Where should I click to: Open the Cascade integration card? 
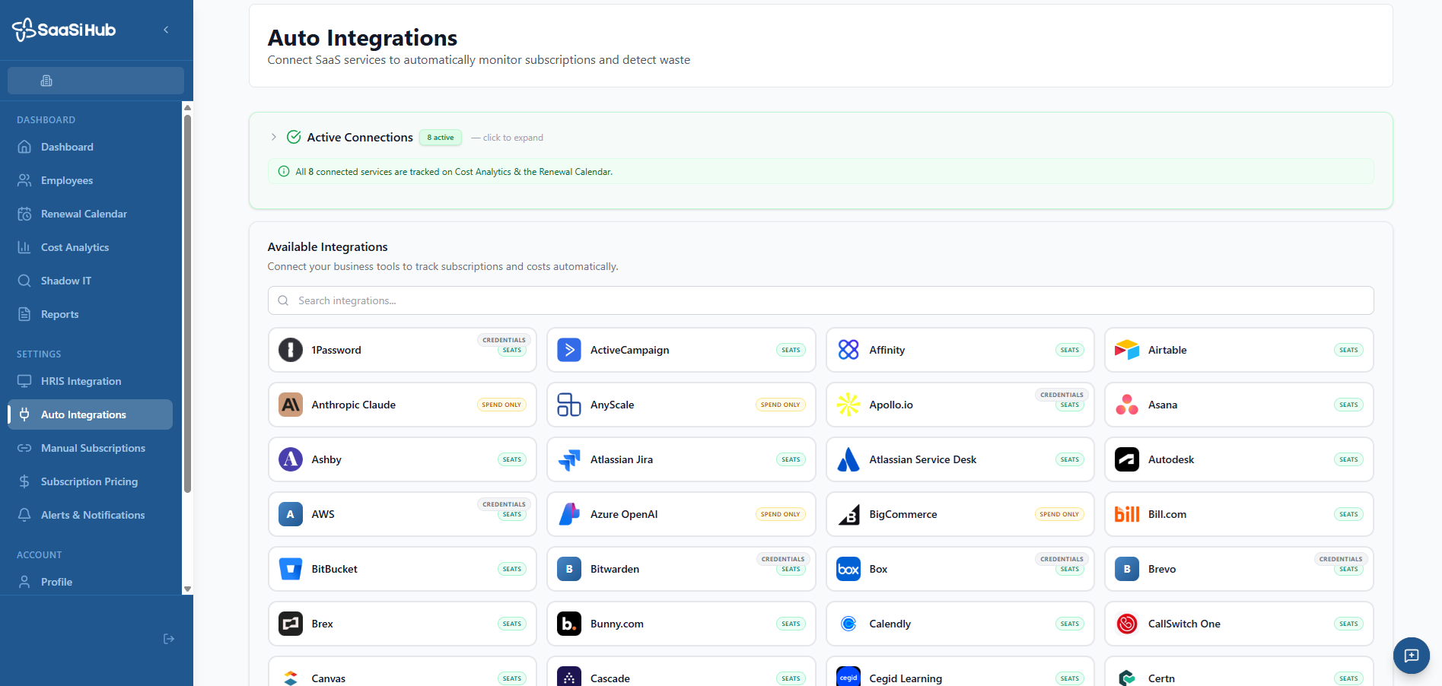click(681, 672)
